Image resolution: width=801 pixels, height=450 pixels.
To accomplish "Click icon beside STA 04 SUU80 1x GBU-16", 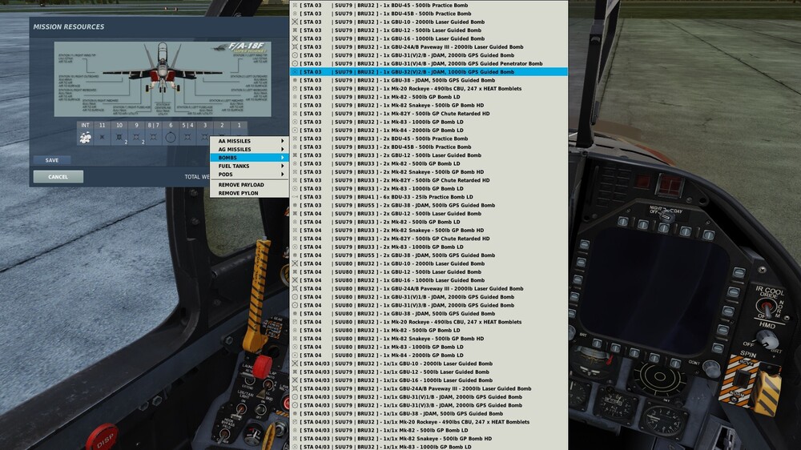I will tap(295, 280).
